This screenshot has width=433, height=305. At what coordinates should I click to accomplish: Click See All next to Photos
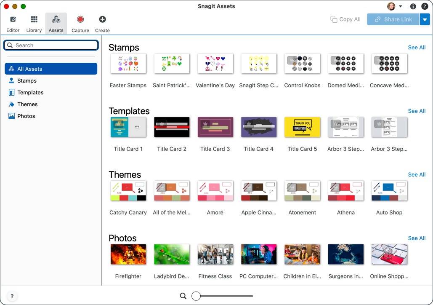coord(417,238)
